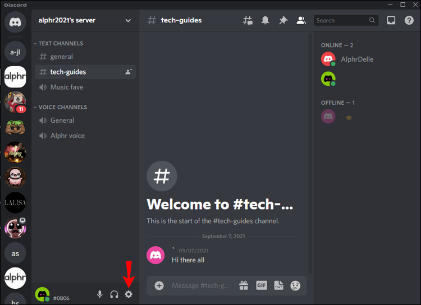421x305 pixels.
Task: Click the Message #tech-guides input box
Action: pos(200,286)
